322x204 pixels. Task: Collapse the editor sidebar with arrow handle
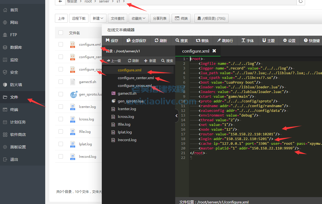[x=177, y=116]
